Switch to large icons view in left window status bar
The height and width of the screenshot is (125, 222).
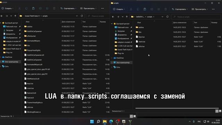[135, 116]
